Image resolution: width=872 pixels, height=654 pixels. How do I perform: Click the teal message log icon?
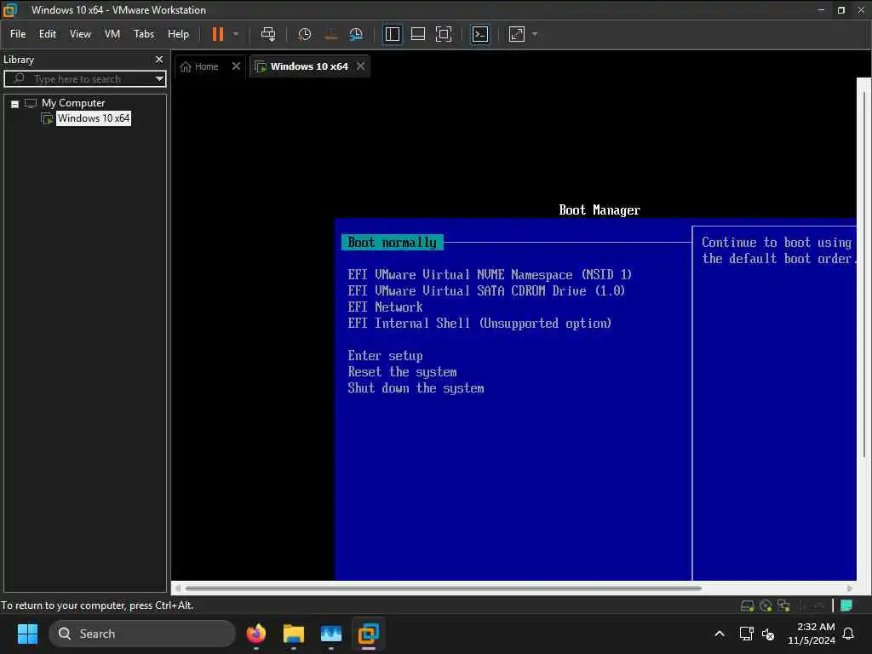click(x=846, y=605)
